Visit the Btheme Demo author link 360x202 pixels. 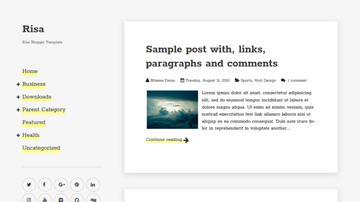coord(163,80)
